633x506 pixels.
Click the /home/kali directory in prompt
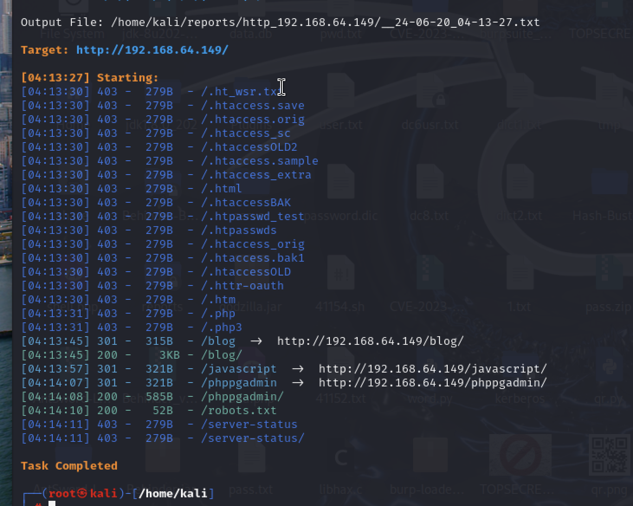pyautogui.click(x=173, y=493)
